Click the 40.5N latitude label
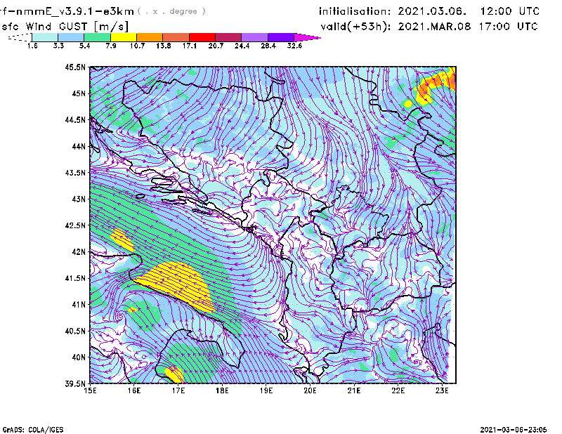The width and height of the screenshot is (562, 434). (75, 331)
